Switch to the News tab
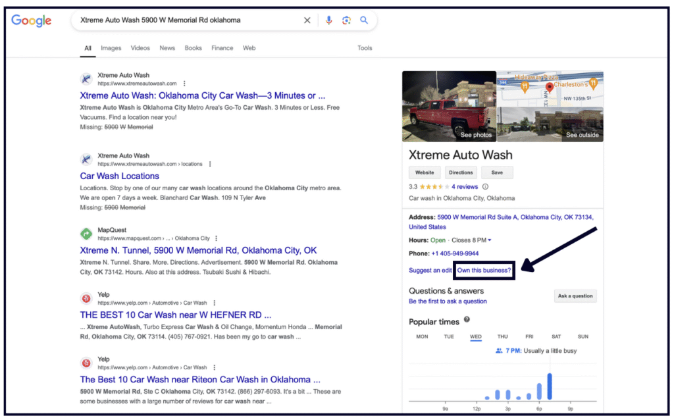The image size is (674, 420). pos(167,48)
